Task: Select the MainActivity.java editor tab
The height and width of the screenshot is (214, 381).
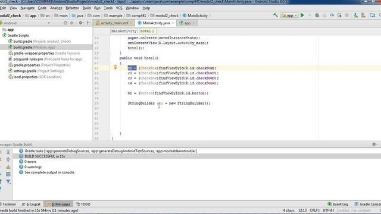Action: pyautogui.click(x=156, y=23)
